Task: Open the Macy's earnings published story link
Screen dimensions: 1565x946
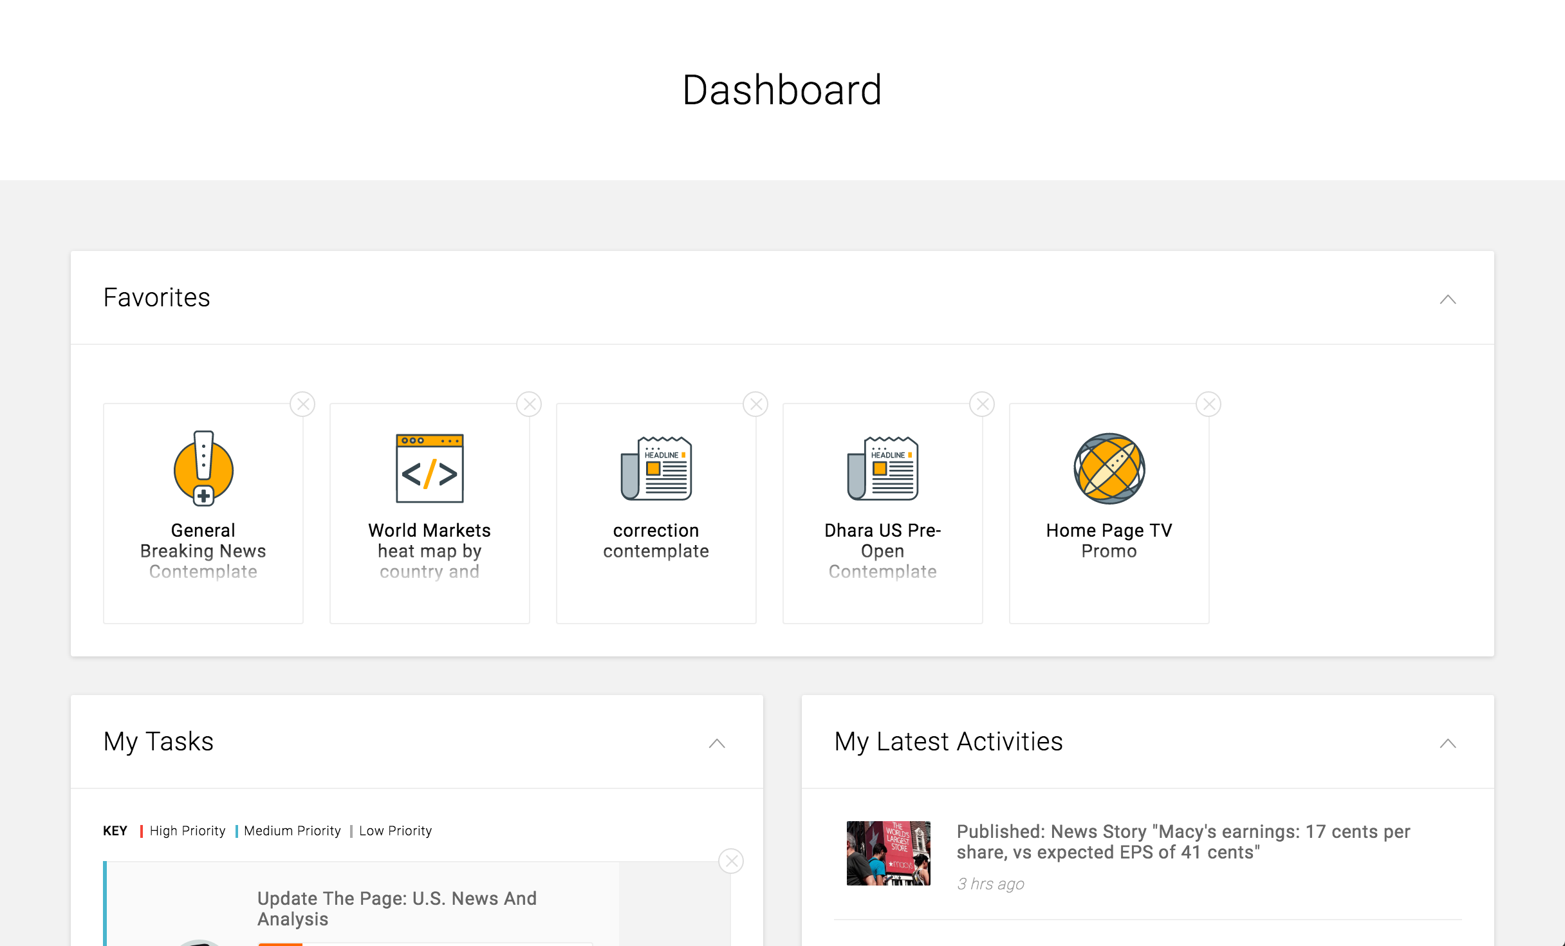Action: click(1183, 842)
